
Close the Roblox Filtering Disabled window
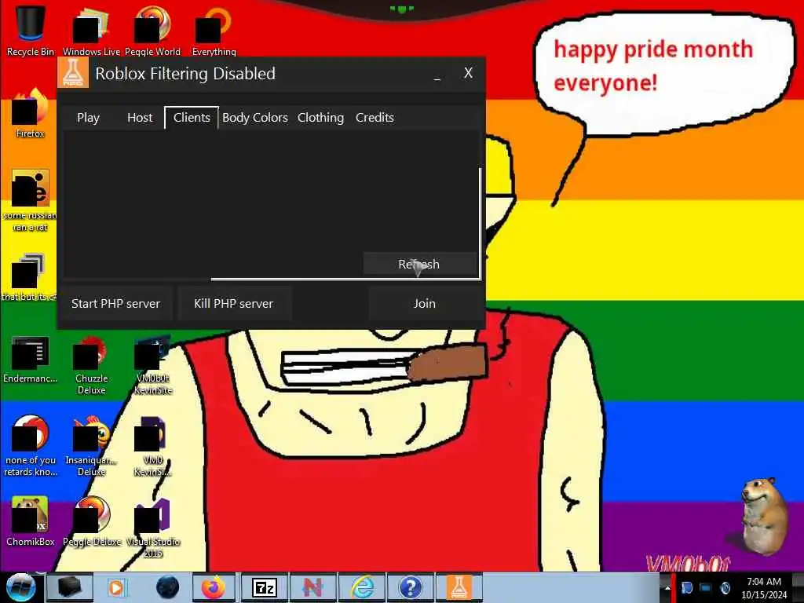(x=468, y=73)
